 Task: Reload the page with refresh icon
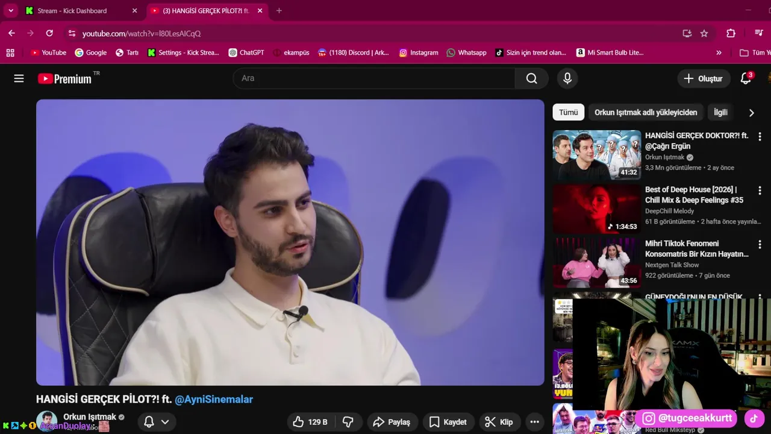pos(49,33)
